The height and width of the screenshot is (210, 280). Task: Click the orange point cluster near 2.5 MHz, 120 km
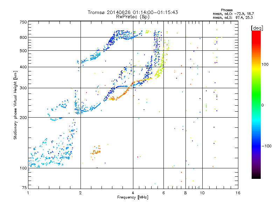click(x=96, y=151)
